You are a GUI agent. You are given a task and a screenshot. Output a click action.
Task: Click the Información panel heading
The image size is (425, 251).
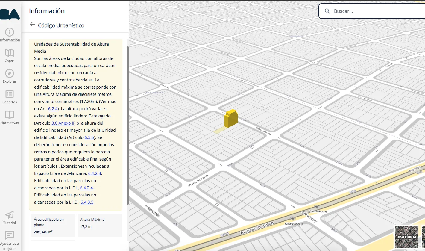[x=47, y=11]
